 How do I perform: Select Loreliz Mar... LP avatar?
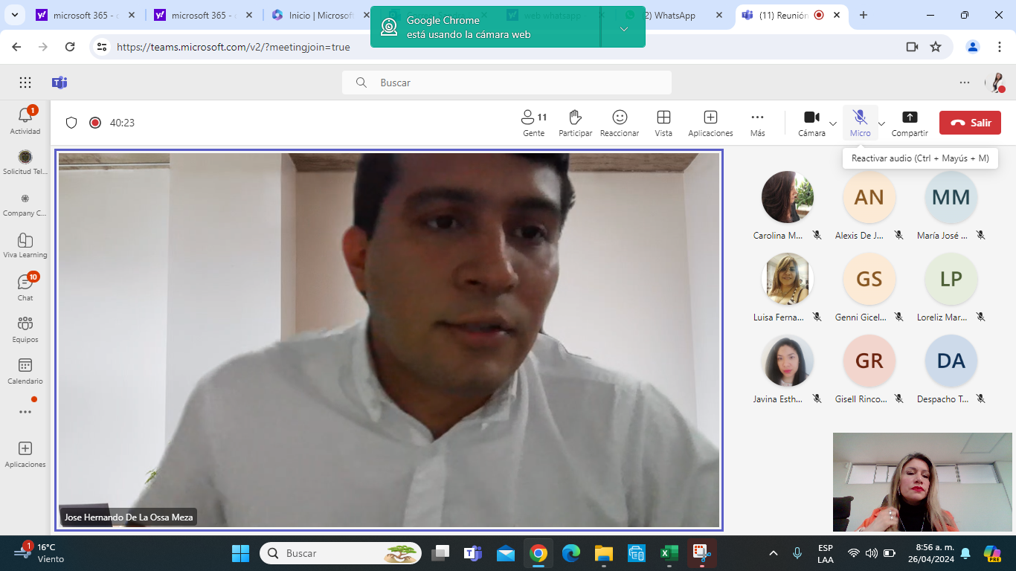951,279
